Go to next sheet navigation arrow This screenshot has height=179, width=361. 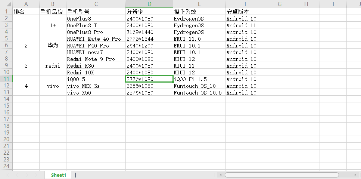tap(27, 175)
